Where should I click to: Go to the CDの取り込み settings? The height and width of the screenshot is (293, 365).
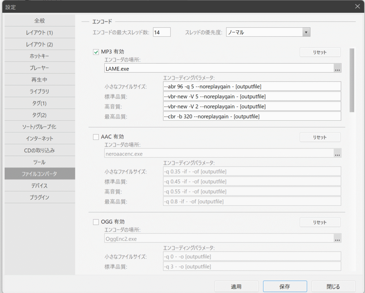pos(40,150)
